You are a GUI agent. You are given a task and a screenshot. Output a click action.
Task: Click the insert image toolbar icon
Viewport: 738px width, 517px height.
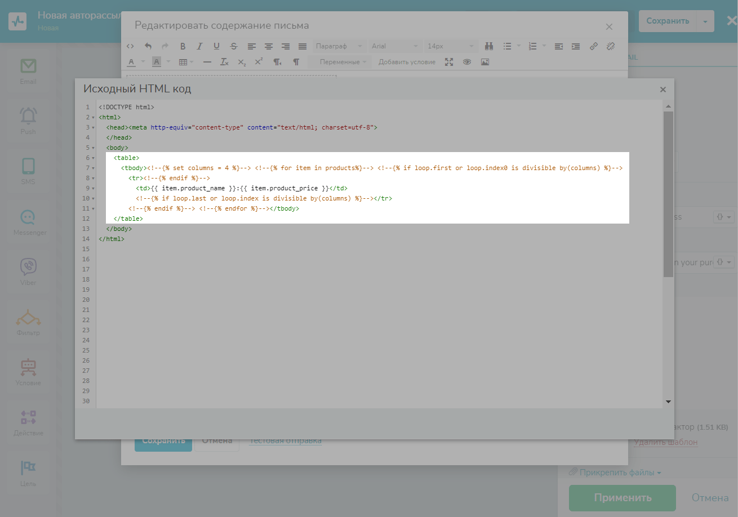pyautogui.click(x=484, y=62)
